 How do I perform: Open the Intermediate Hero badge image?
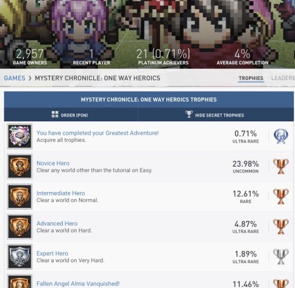coord(19,197)
